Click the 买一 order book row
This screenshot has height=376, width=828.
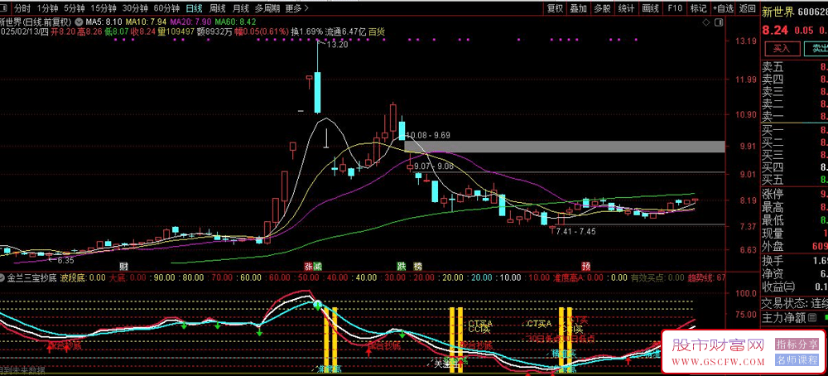coord(794,130)
